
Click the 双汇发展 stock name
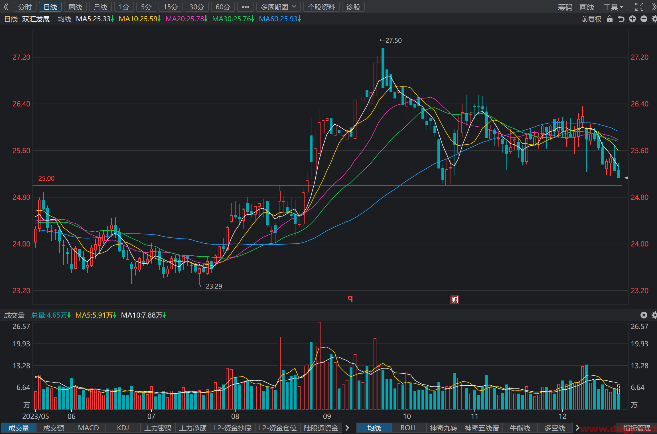pos(36,19)
